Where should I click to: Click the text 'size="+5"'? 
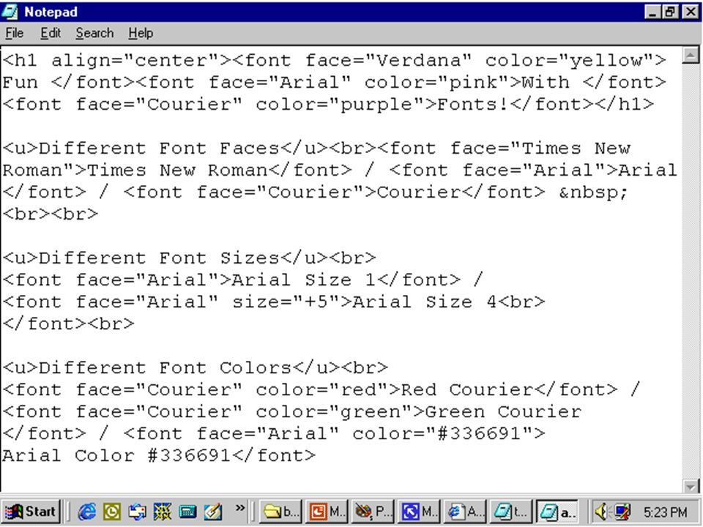click(286, 302)
